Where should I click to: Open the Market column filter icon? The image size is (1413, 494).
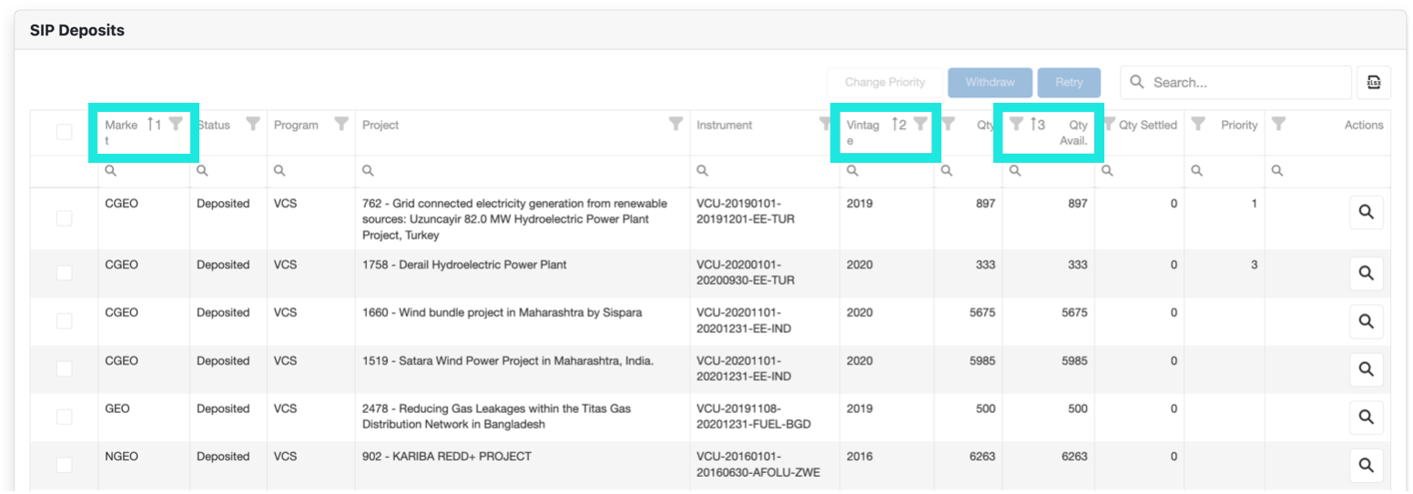click(x=176, y=124)
